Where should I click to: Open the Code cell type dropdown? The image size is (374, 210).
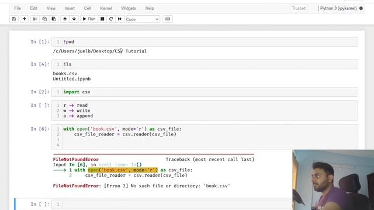tap(143, 19)
